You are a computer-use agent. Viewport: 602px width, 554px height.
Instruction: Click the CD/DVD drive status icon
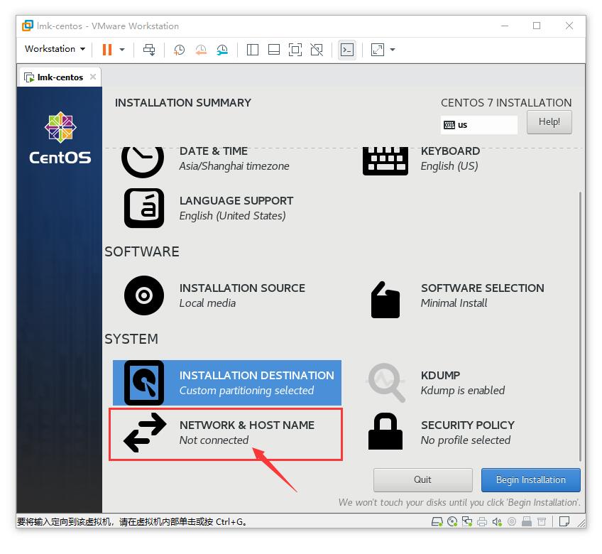[452, 522]
